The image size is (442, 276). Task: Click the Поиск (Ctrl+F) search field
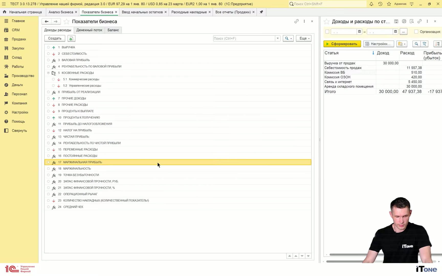coord(244,38)
